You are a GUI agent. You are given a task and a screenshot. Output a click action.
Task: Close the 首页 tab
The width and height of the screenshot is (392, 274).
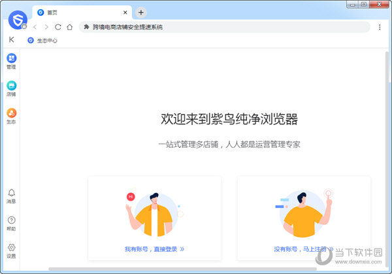(x=125, y=12)
